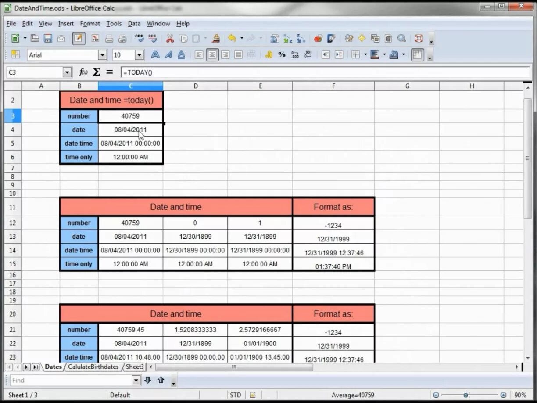Viewport: 537px width, 403px height.
Task: Toggle Justified alignment
Action: pyautogui.click(x=238, y=55)
